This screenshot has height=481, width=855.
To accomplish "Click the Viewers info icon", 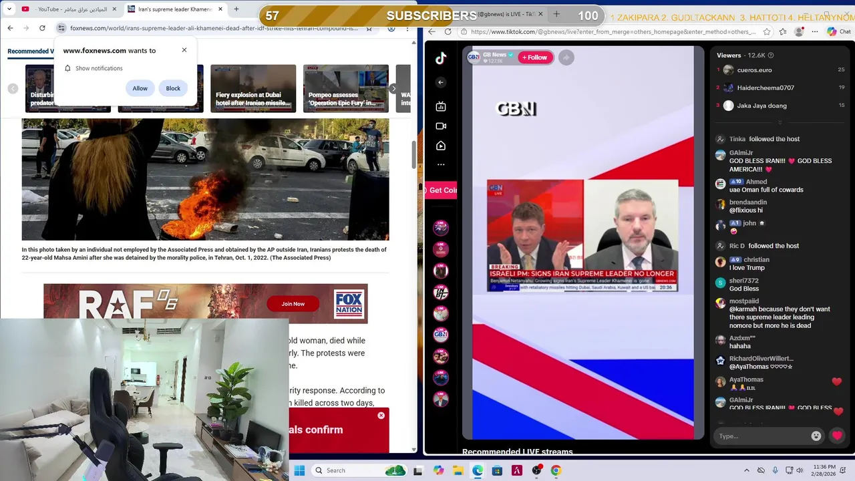I will (771, 55).
